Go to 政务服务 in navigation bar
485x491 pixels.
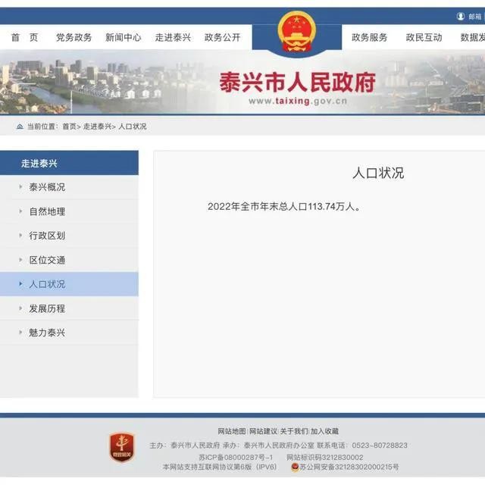[369, 38]
